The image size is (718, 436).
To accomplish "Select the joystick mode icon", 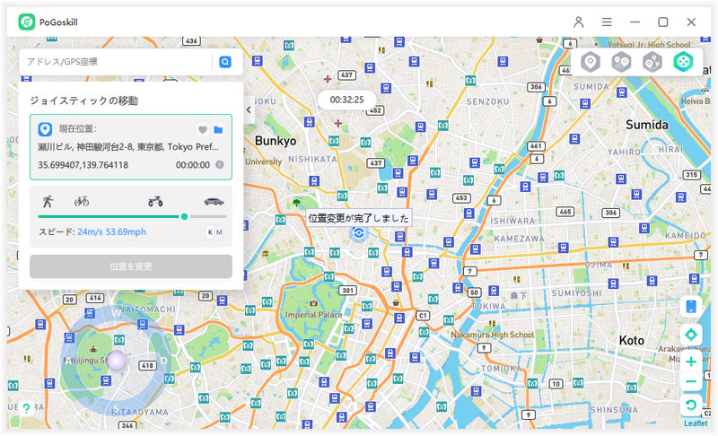I will [683, 62].
